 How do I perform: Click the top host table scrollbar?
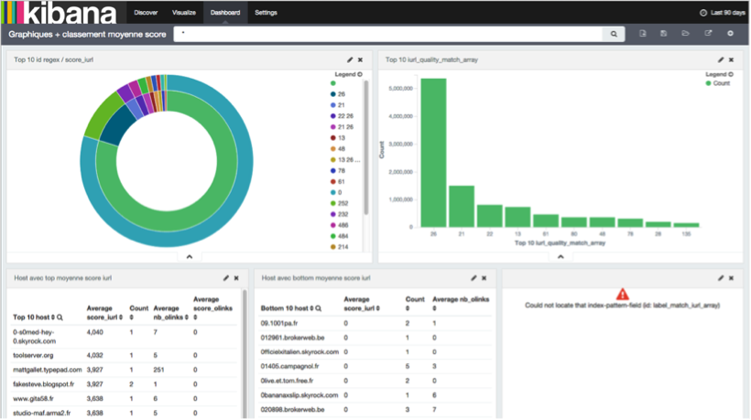click(x=245, y=353)
